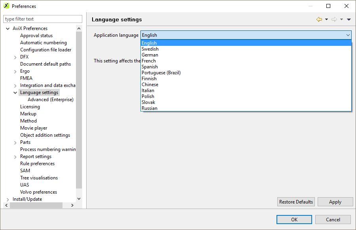Screen dimensions: 356x230
Task: Select Swedish from the language list
Action: (x=150, y=49)
